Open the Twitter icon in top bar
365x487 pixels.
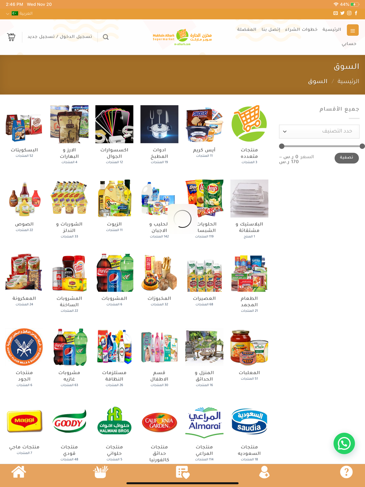tap(342, 13)
